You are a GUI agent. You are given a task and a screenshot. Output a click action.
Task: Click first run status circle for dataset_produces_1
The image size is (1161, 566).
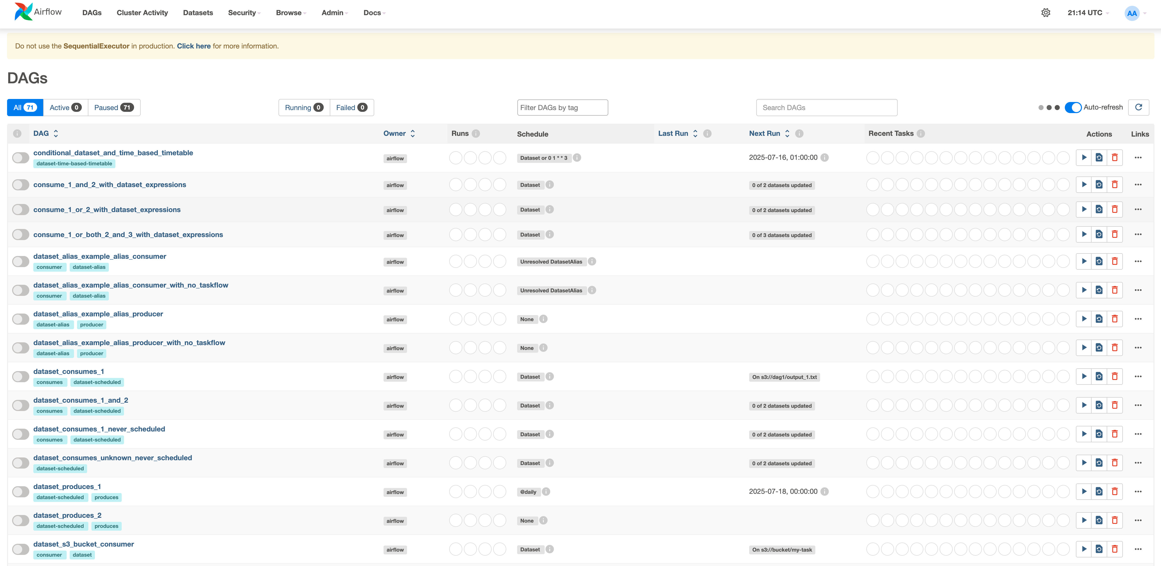click(456, 491)
